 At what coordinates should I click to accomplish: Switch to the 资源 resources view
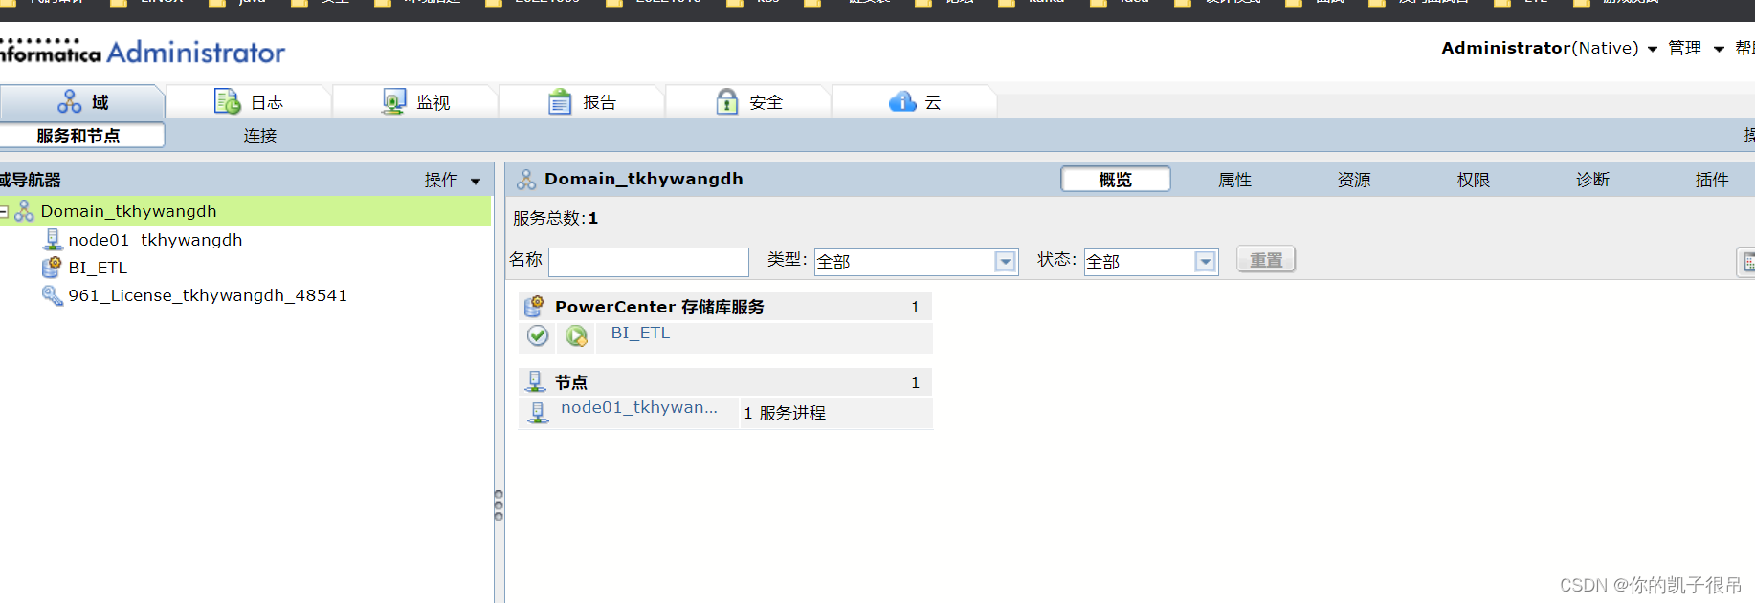(x=1354, y=180)
